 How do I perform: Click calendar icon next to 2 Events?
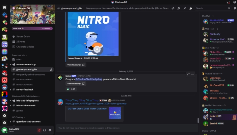pos(14,42)
